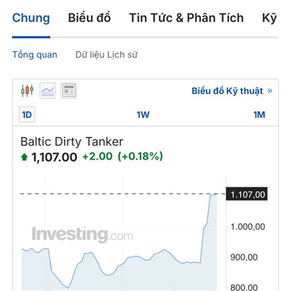
Task: Click the 1,107.00 current price value
Action: tap(54, 157)
